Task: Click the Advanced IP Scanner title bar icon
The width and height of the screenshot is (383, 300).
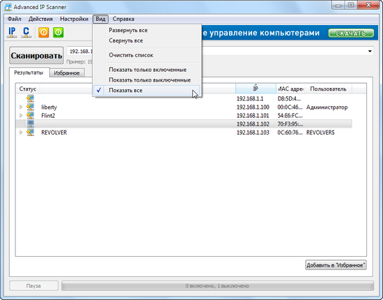Action: click(8, 7)
